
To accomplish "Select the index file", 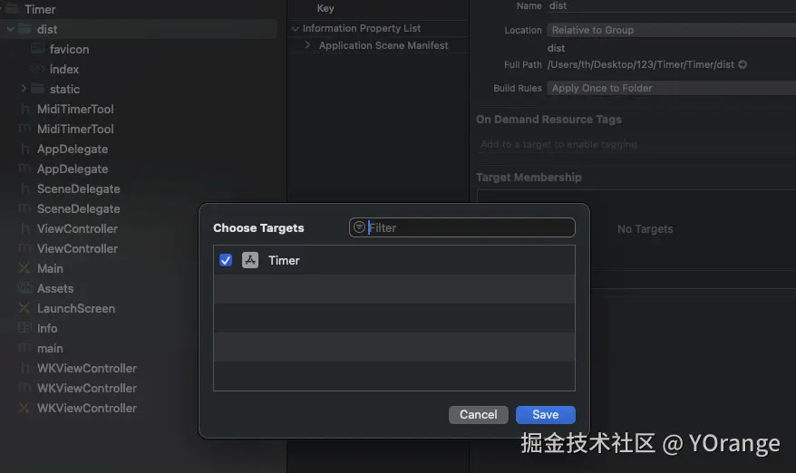I will 64,69.
